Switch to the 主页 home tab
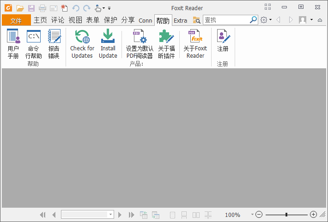328x222 pixels. (x=40, y=20)
